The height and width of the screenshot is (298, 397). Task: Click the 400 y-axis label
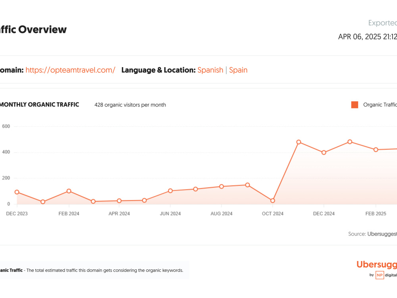pyautogui.click(x=6, y=152)
